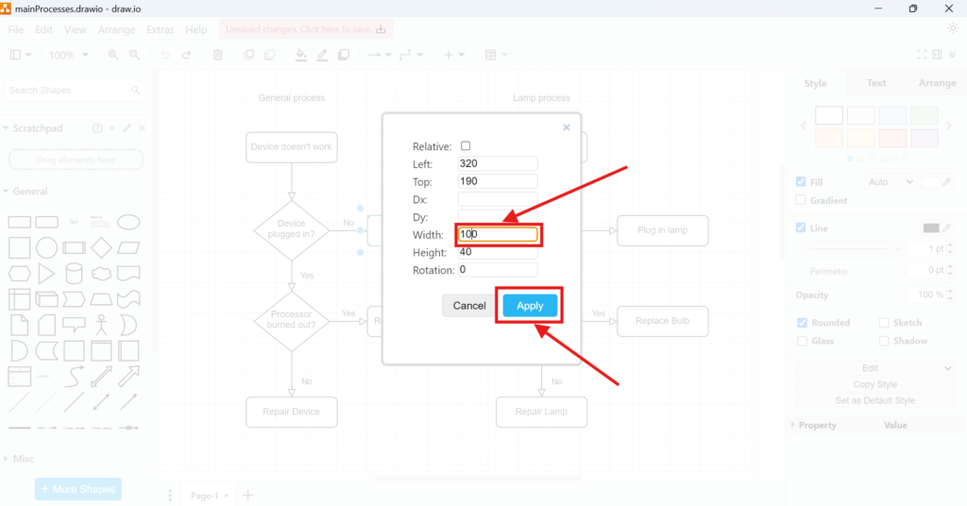Screen dimensions: 967x506
Task: Click the scratchpad help question icon
Action: [x=97, y=128]
